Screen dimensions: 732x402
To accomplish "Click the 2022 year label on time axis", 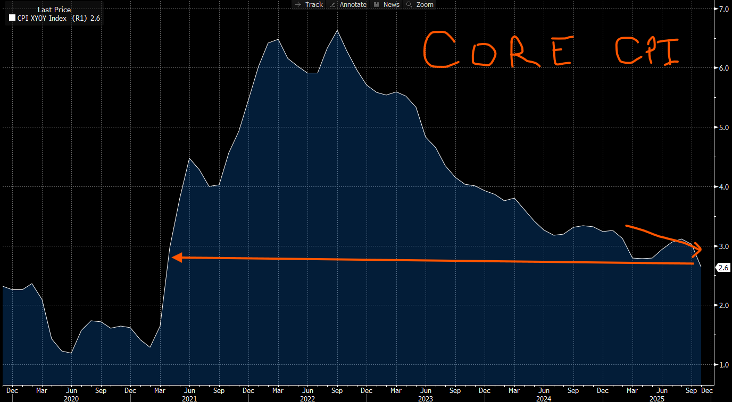I will click(307, 398).
